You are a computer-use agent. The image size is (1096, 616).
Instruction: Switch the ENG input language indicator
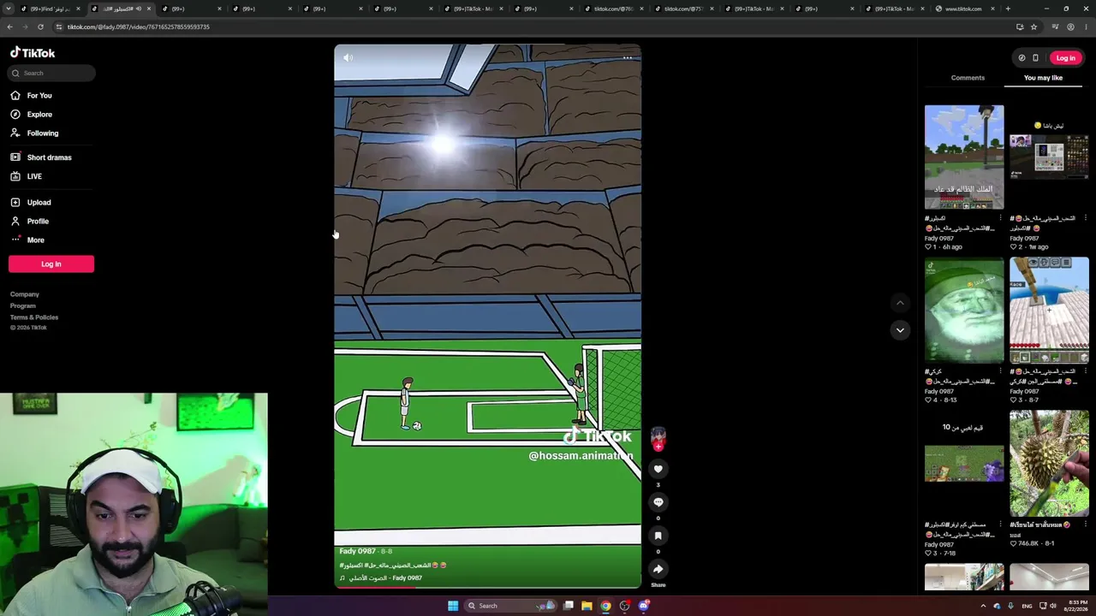tap(1027, 606)
